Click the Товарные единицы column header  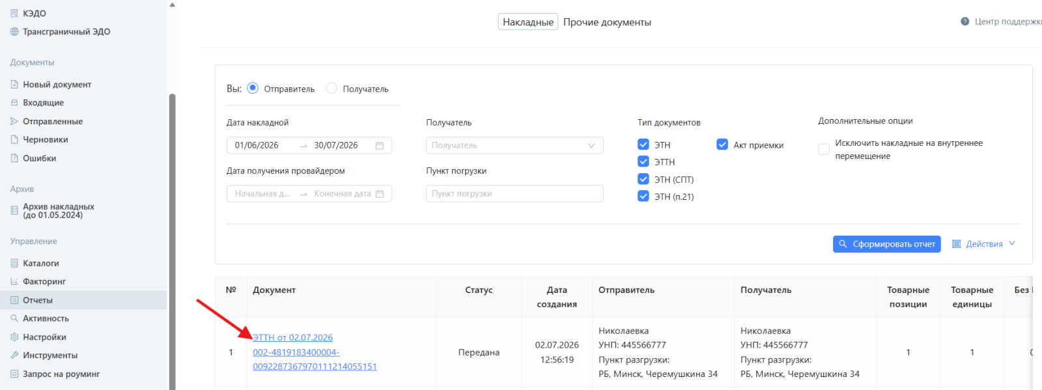(972, 297)
